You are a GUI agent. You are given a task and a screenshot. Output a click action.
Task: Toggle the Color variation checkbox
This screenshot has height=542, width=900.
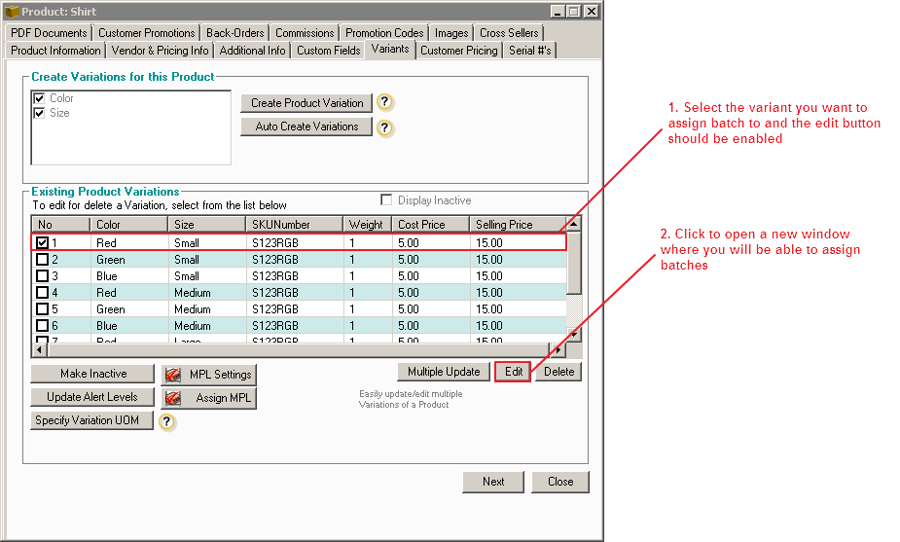[x=39, y=98]
